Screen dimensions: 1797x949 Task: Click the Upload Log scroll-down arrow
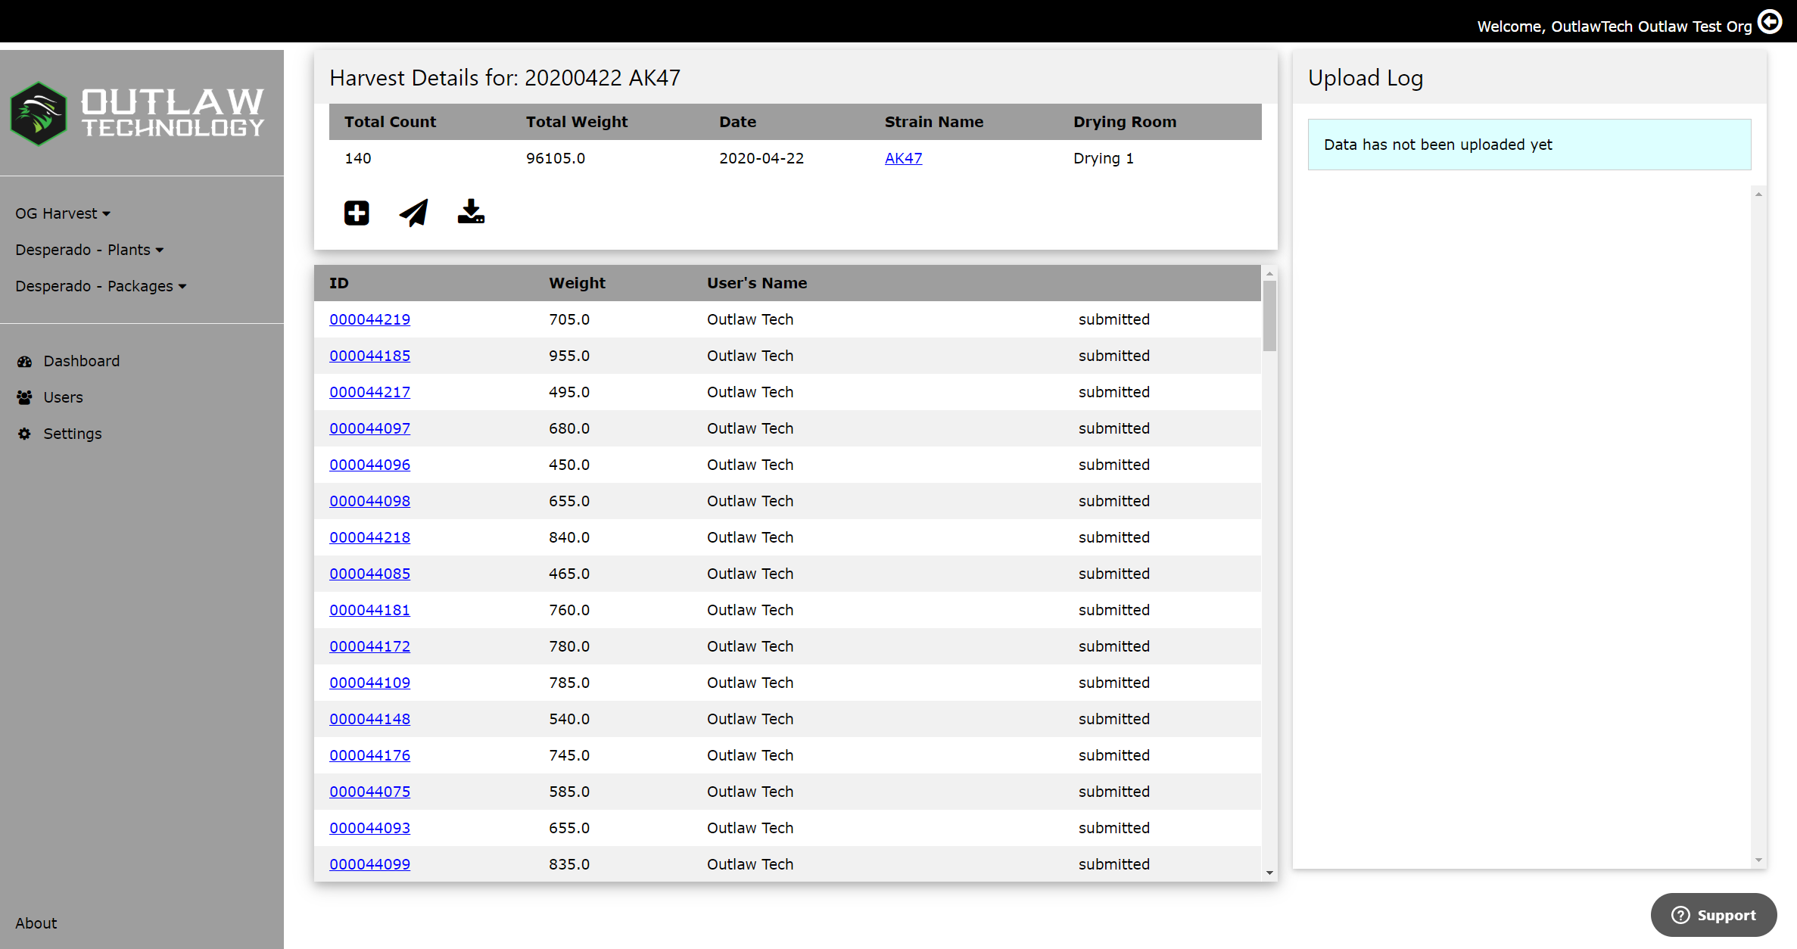1758,860
